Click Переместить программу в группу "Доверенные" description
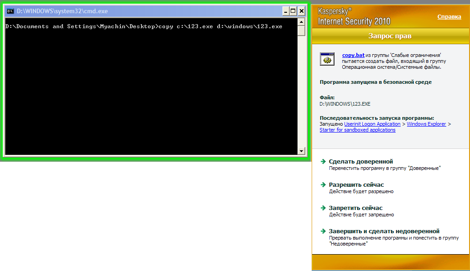This screenshot has height=271, width=470. click(x=385, y=168)
